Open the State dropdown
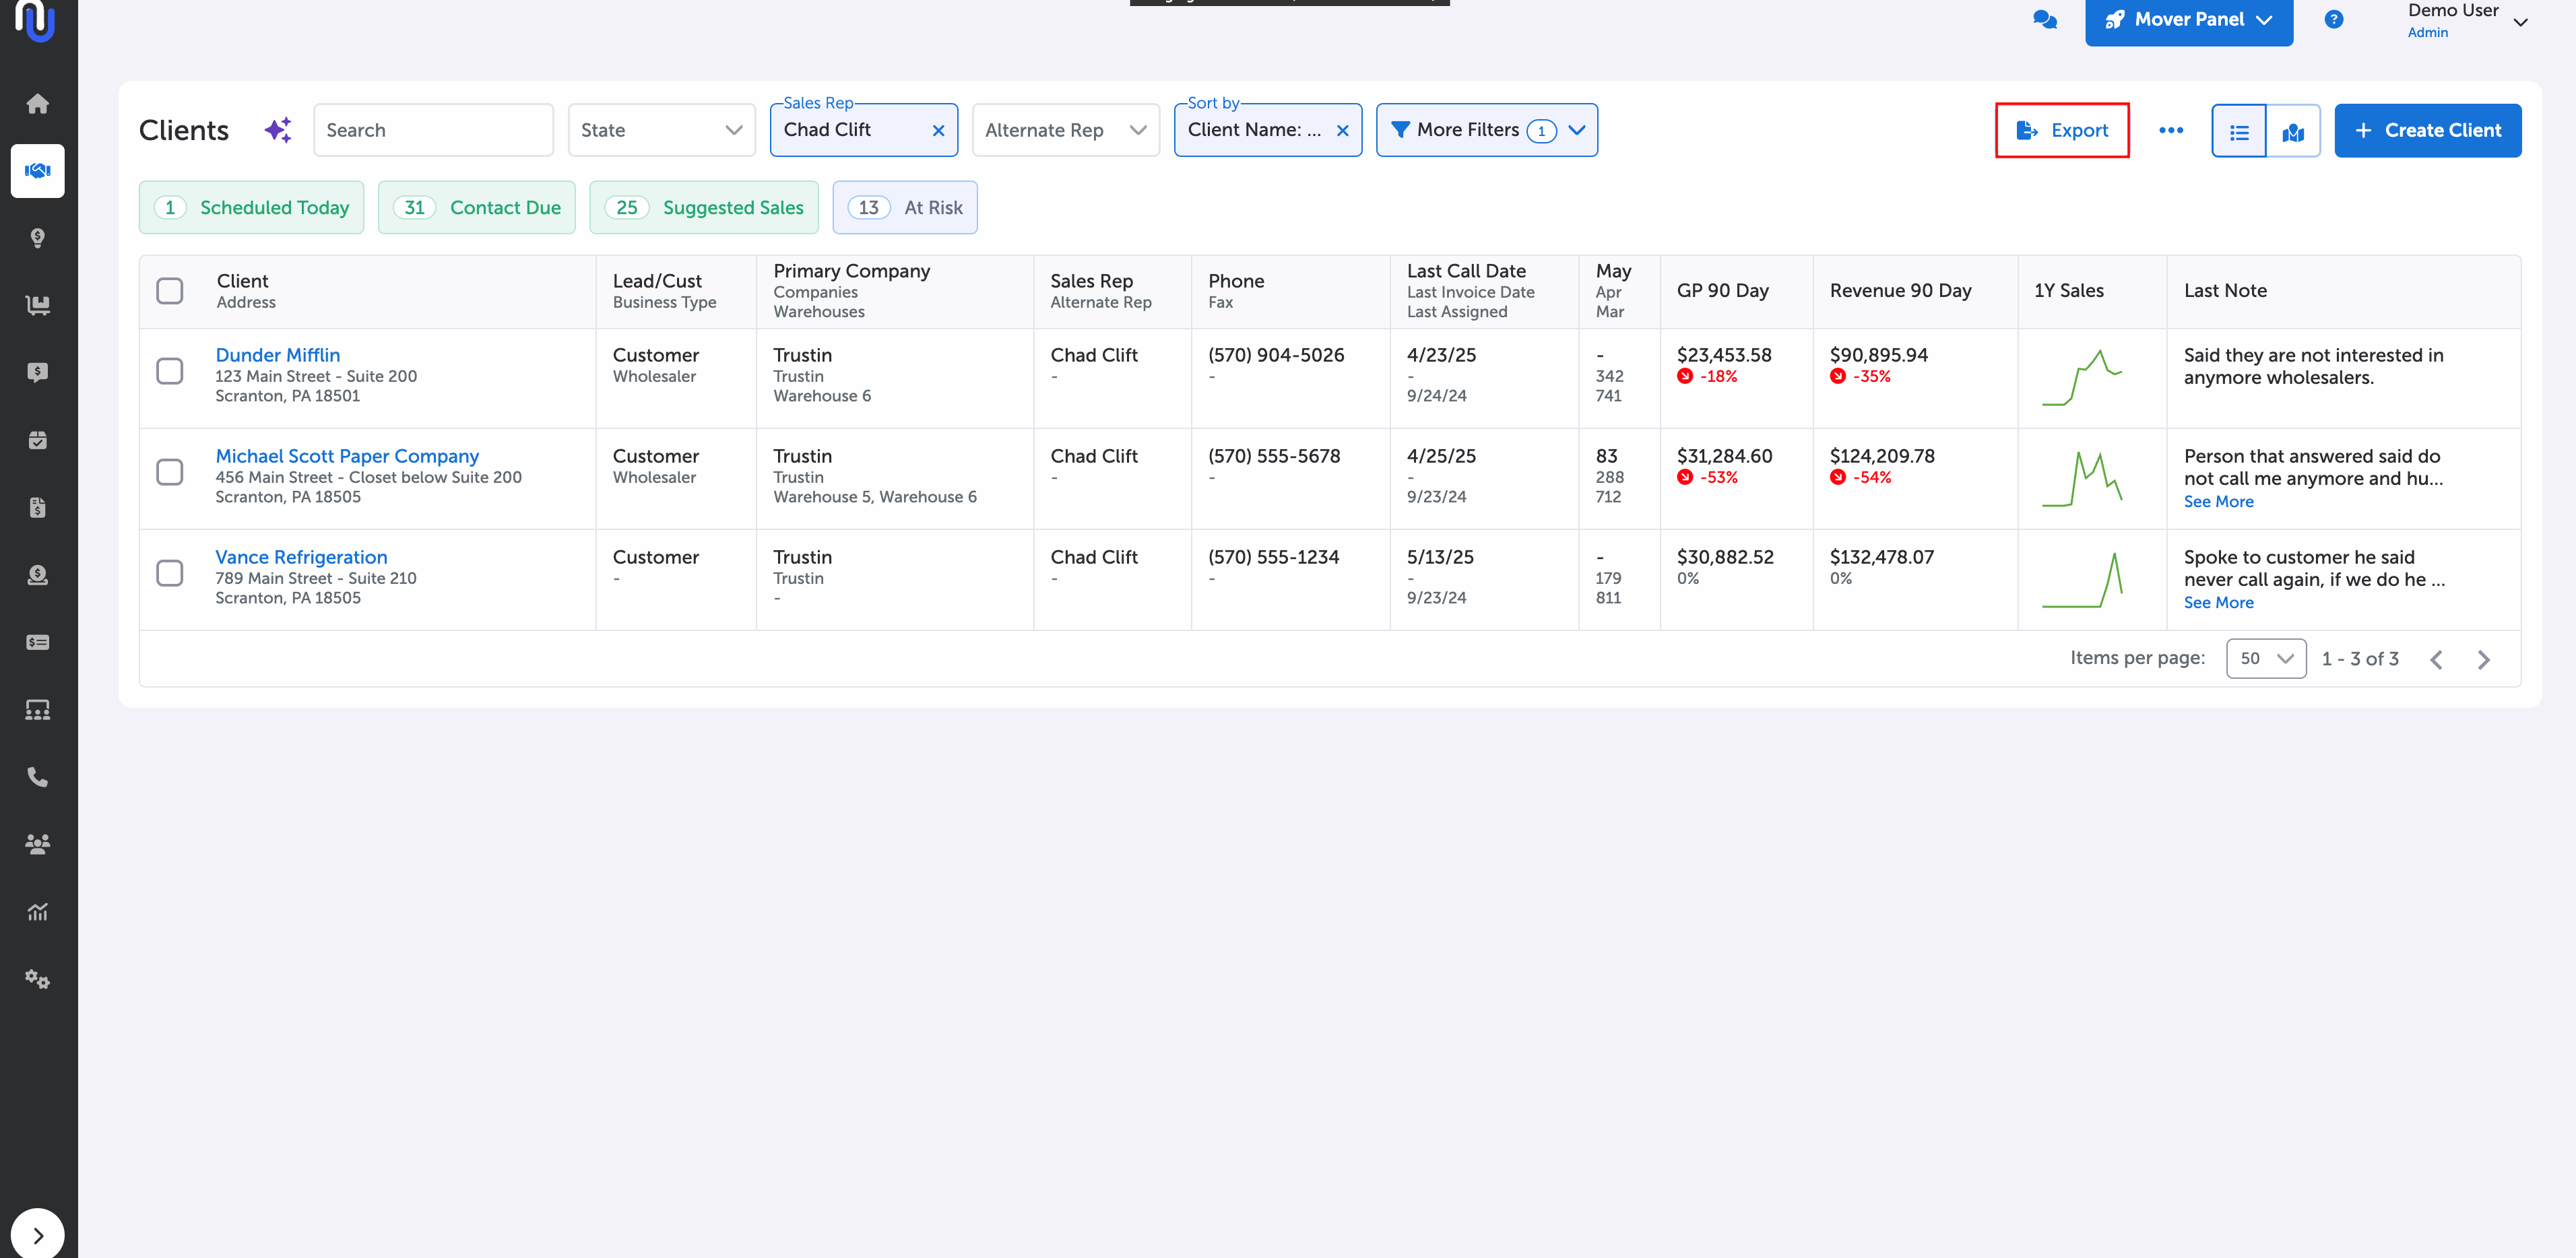Viewport: 2576px width, 1258px height. tap(661, 130)
